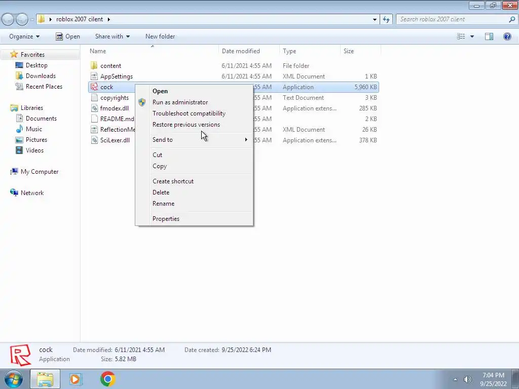Sort by the Type column header
This screenshot has height=389, width=519.
[x=310, y=51]
